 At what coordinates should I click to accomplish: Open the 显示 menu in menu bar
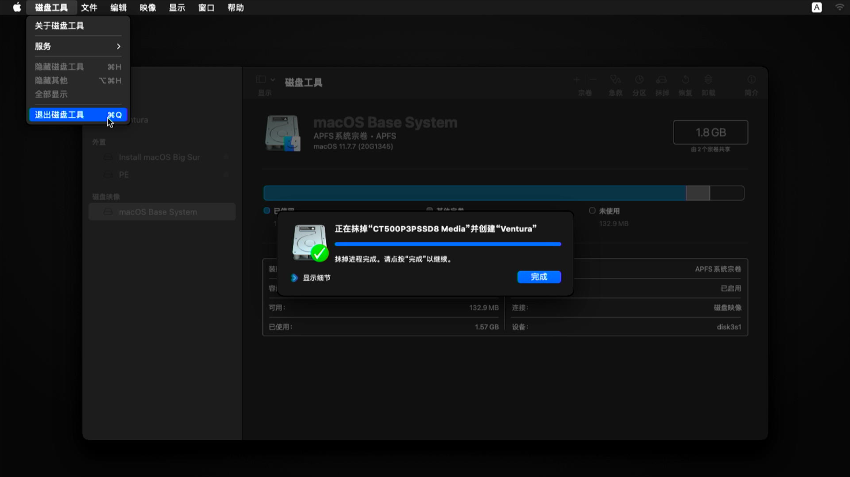[x=177, y=7]
